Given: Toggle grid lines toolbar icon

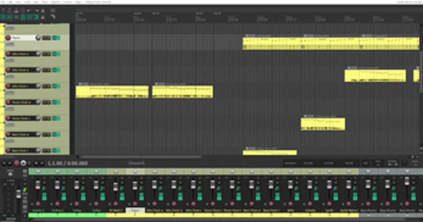Looking at the screenshot, I should pos(30,17).
